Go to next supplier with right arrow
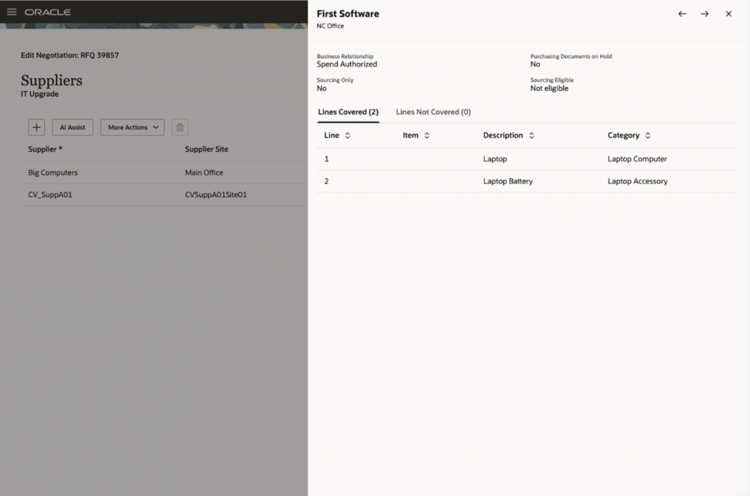This screenshot has width=750, height=496. click(705, 14)
